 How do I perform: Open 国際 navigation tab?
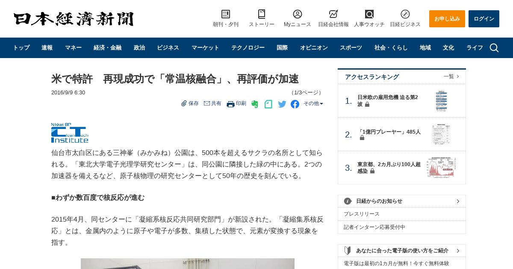(282, 48)
